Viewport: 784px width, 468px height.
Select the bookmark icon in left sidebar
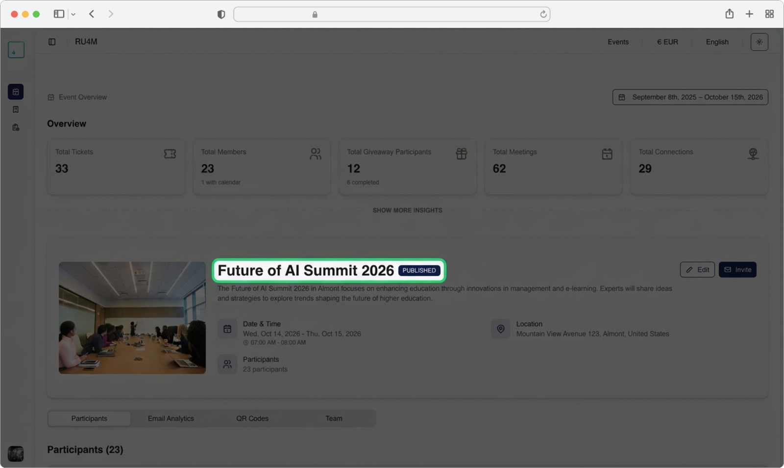[16, 109]
